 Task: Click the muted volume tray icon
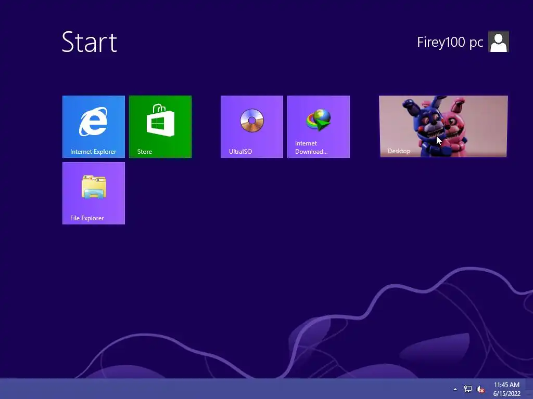[480, 389]
